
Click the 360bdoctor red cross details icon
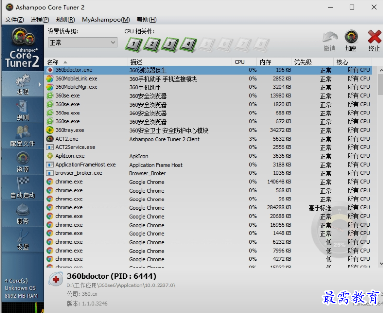click(x=56, y=280)
